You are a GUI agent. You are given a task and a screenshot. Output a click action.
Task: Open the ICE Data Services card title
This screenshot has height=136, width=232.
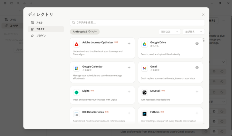[x=93, y=112]
